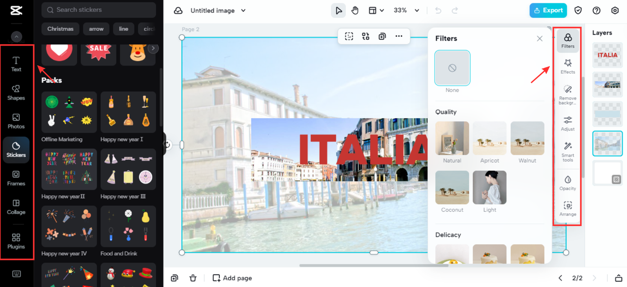The height and width of the screenshot is (287, 627).
Task: Open the Happy new year I pack
Action: [x=128, y=112]
